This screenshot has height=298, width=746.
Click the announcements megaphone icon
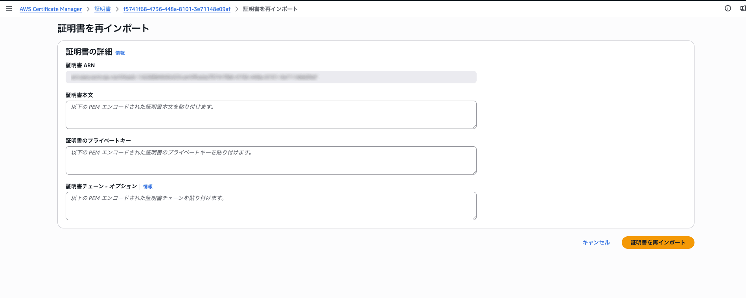coord(742,8)
